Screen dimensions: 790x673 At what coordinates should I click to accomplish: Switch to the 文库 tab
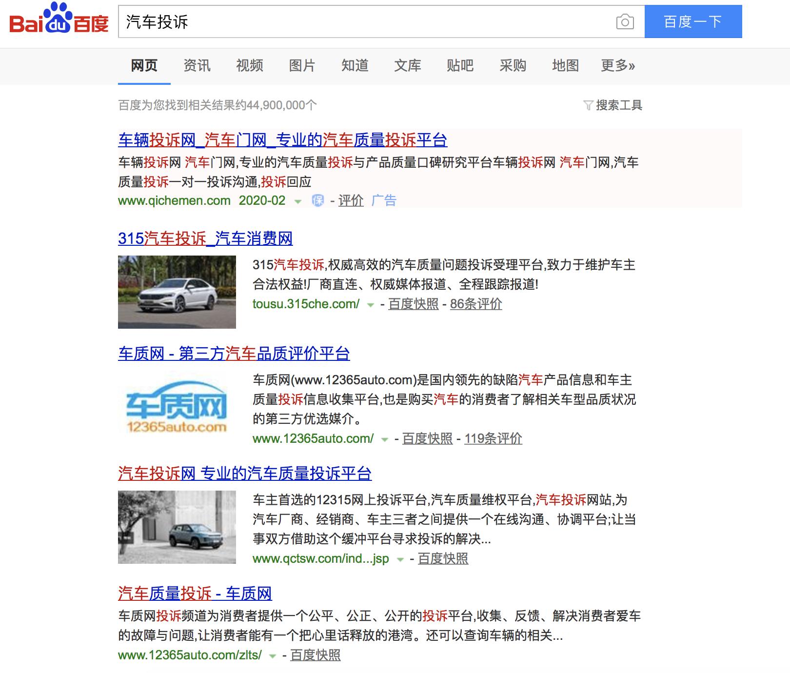(x=407, y=65)
